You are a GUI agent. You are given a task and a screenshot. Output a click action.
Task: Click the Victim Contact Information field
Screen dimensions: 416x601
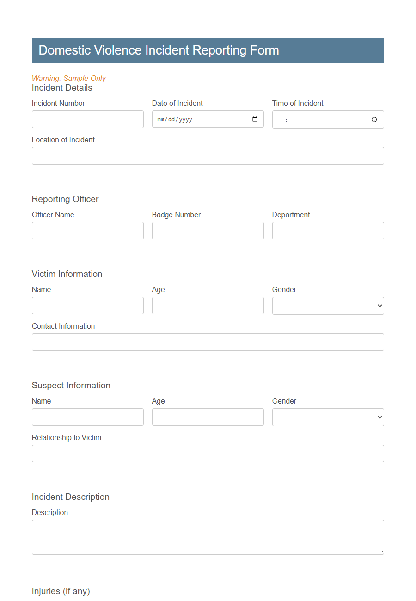[x=208, y=342]
